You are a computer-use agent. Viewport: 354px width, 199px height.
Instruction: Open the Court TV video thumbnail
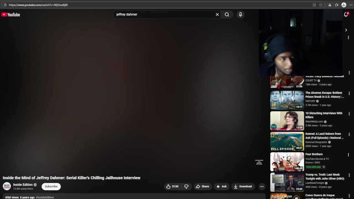click(x=287, y=82)
